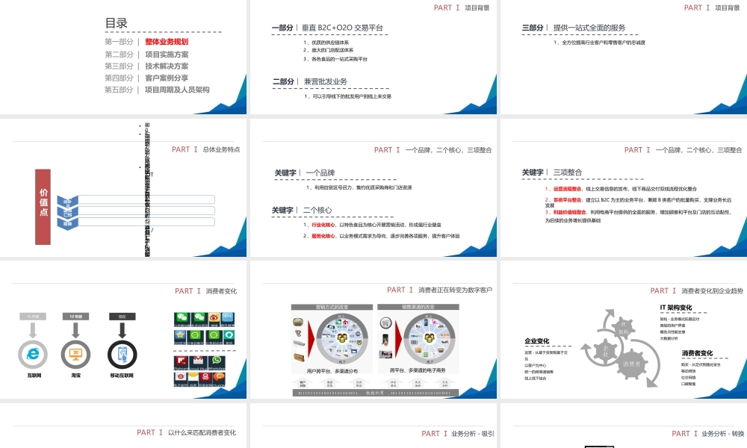Image resolution: width=747 pixels, height=448 pixels.
Task: Click the Flipboard icon
Action: pos(180,360)
